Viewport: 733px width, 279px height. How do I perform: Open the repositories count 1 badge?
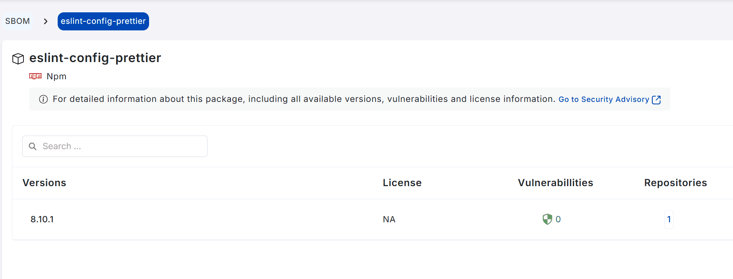pyautogui.click(x=669, y=219)
